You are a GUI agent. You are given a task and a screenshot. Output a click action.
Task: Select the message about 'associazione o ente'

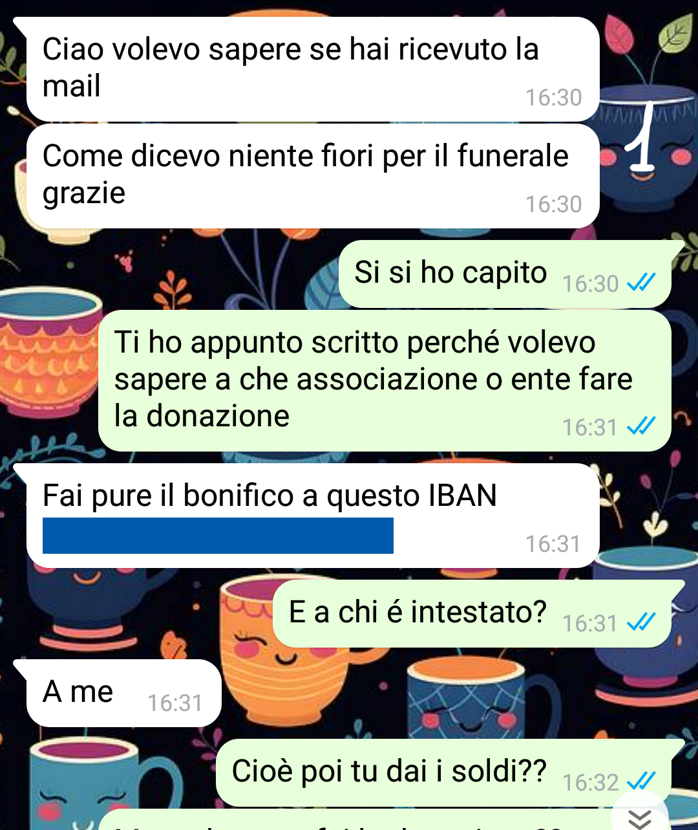[385, 380]
